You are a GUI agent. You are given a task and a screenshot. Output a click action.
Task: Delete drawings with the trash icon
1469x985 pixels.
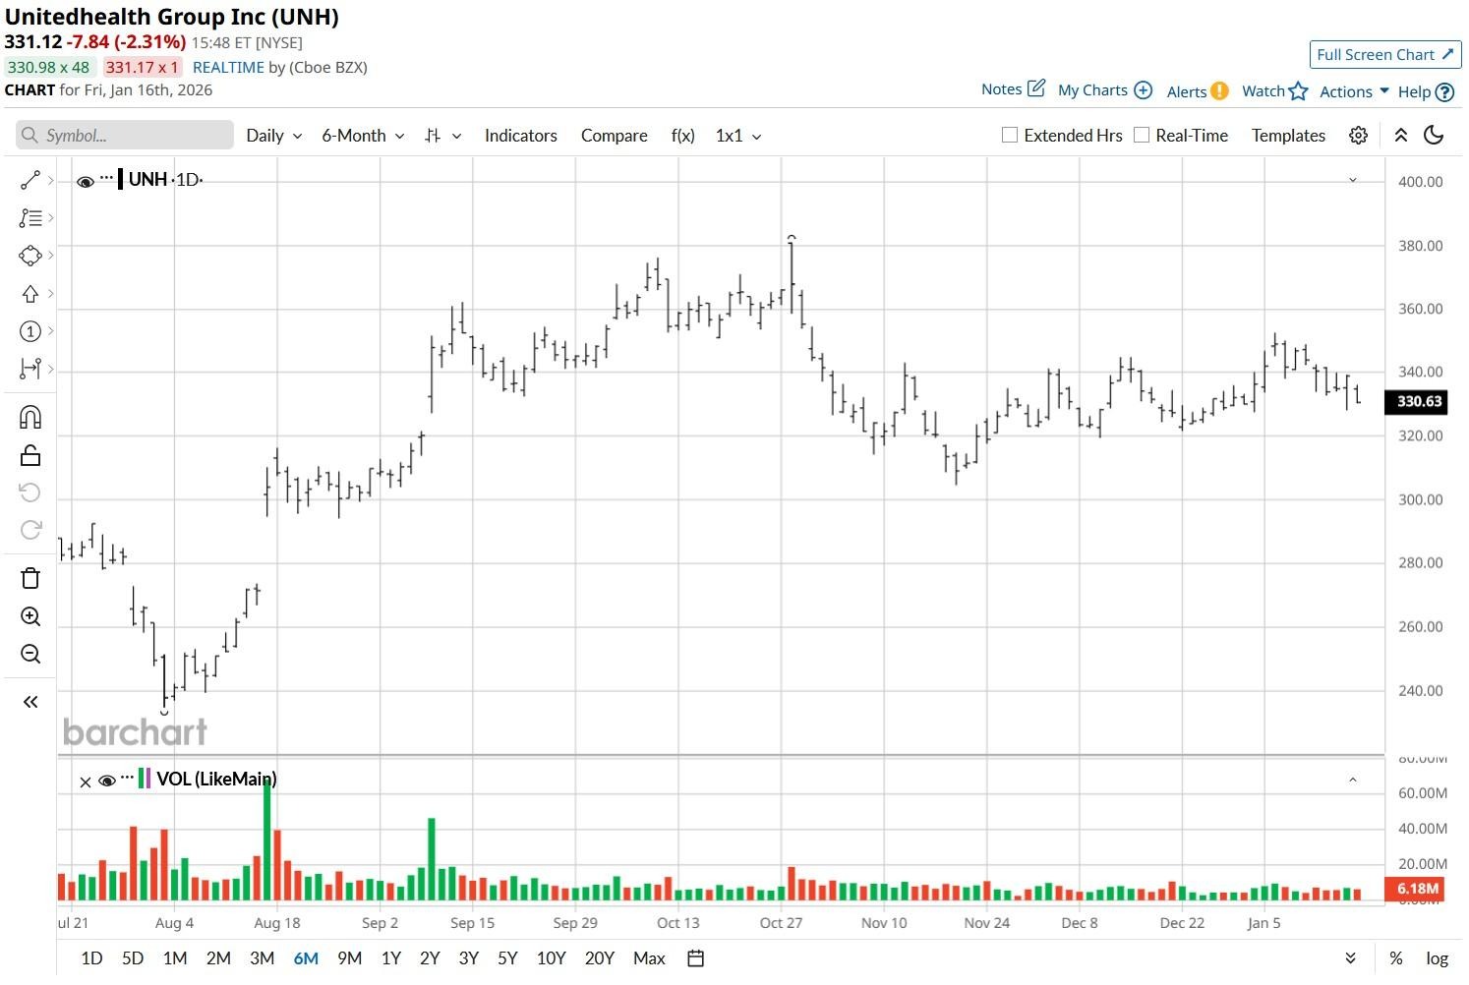click(x=30, y=578)
